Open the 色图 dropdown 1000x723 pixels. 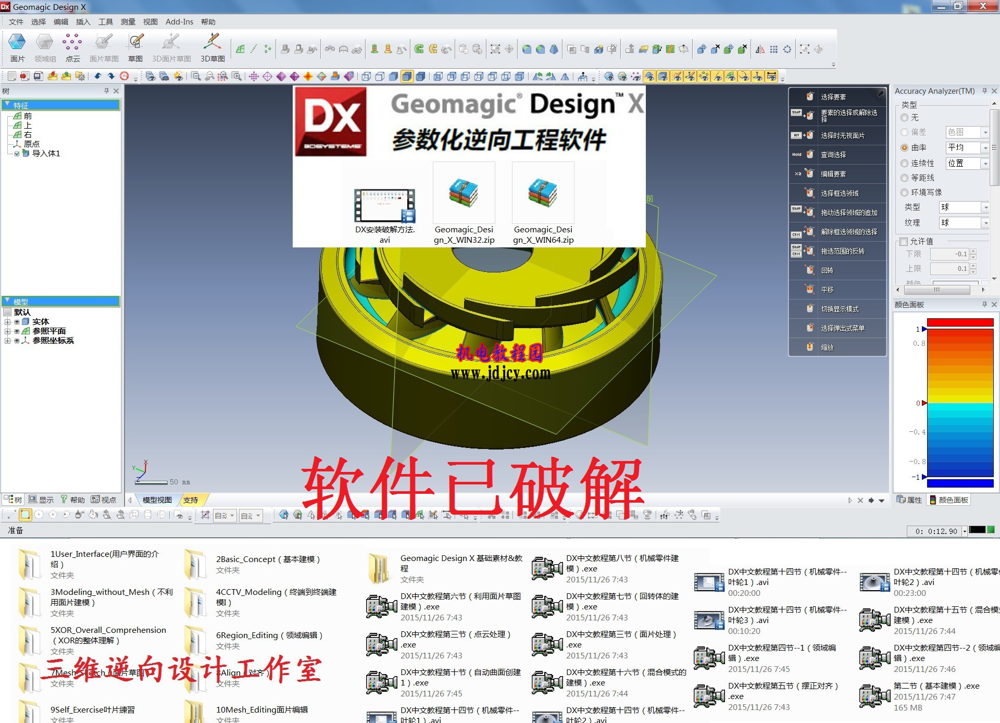tap(967, 132)
